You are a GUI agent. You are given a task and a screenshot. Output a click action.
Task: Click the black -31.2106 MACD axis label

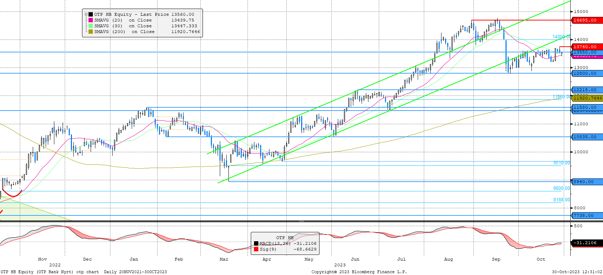click(x=586, y=243)
